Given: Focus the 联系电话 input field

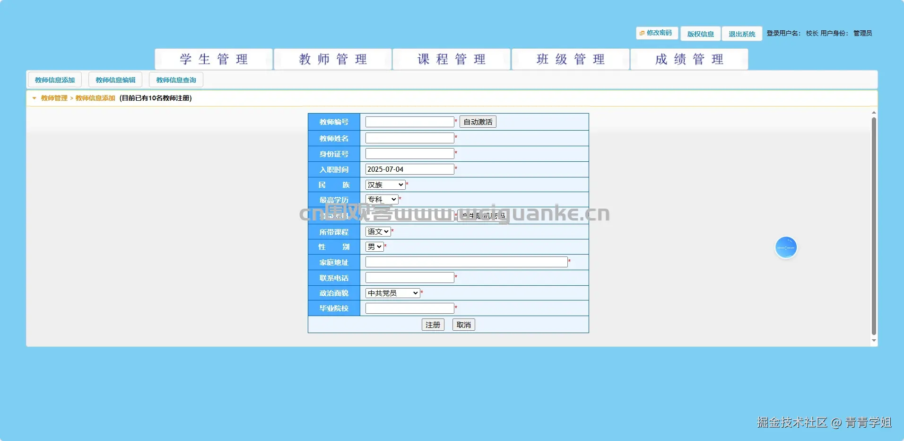Looking at the screenshot, I should pos(409,277).
